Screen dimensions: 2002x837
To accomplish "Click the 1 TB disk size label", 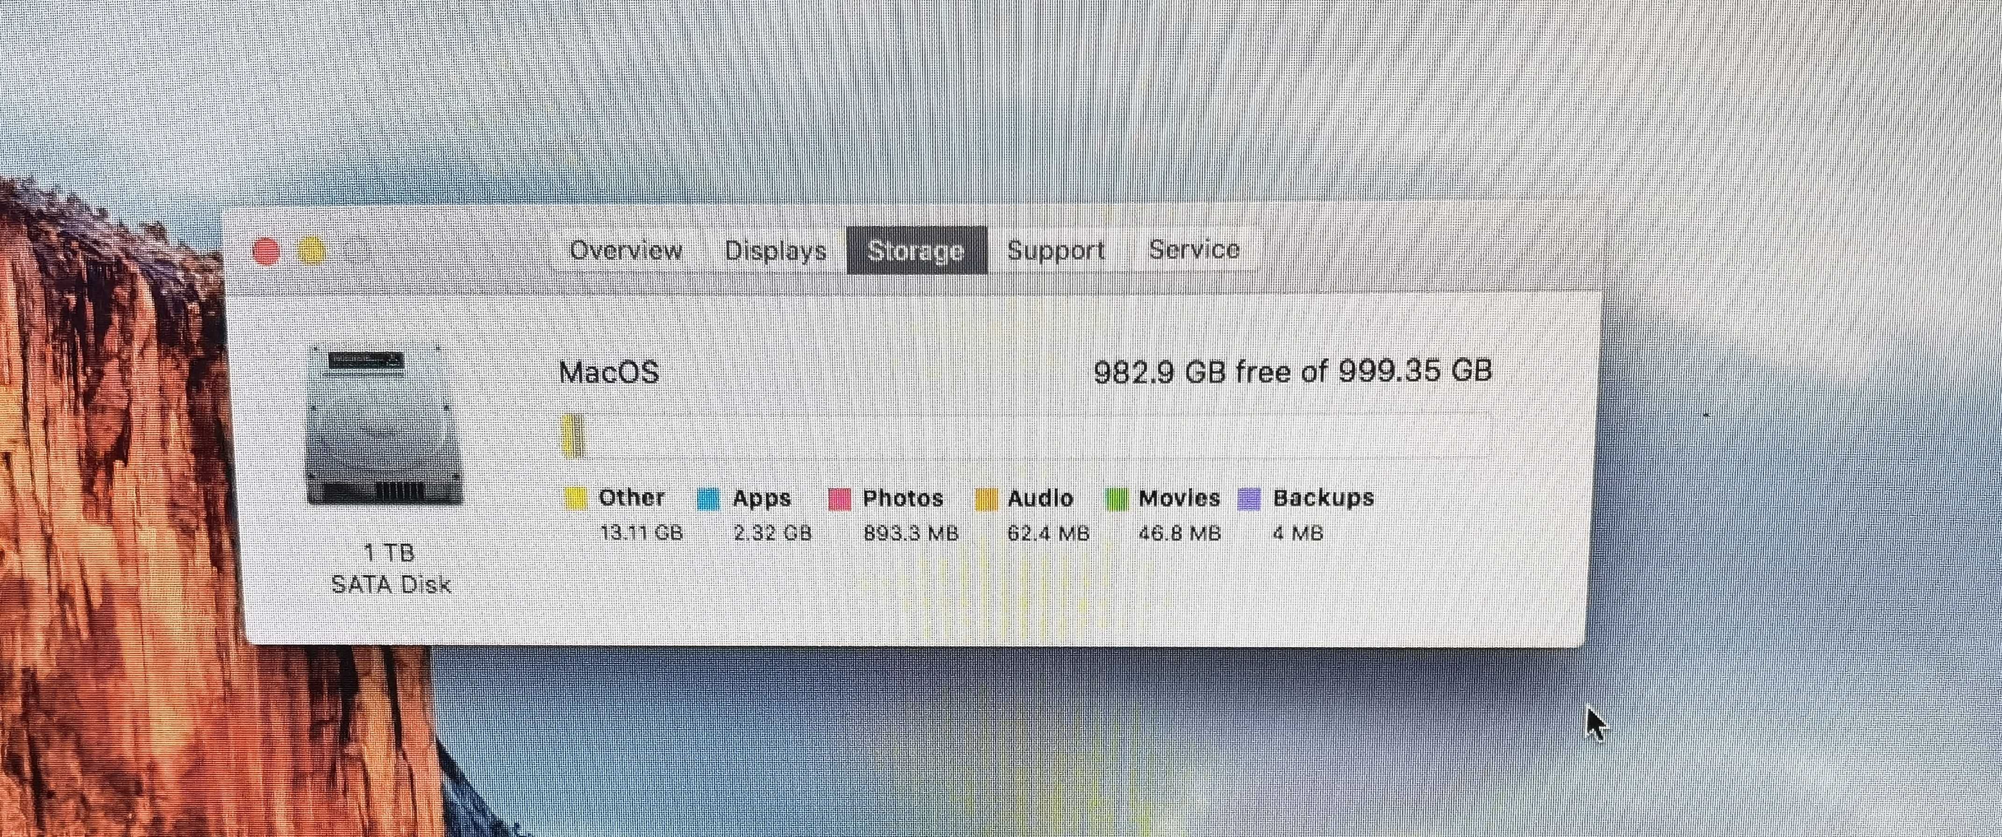I will click(x=389, y=553).
